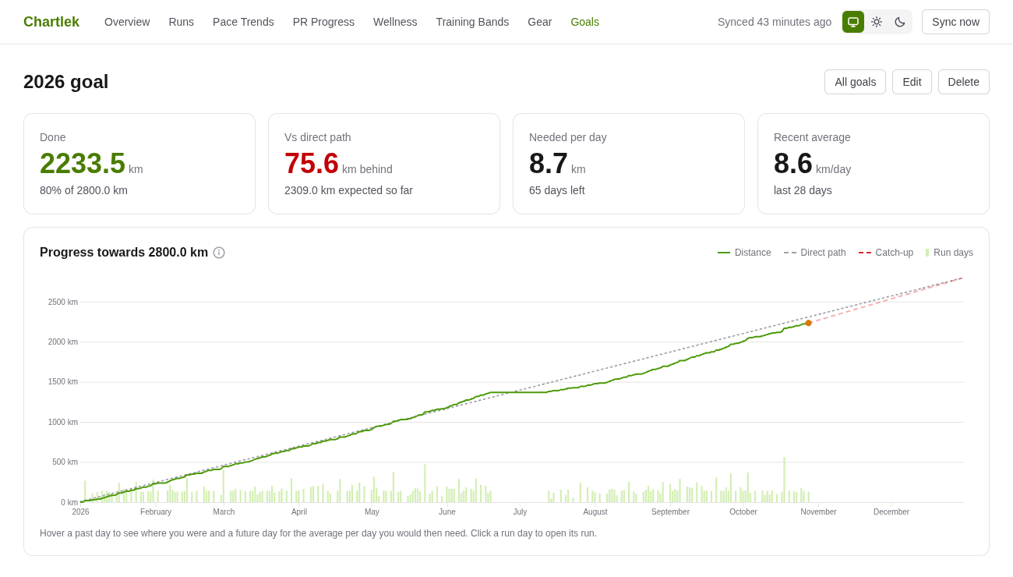
Task: Click the Recent average 8.6 value
Action: coord(793,164)
